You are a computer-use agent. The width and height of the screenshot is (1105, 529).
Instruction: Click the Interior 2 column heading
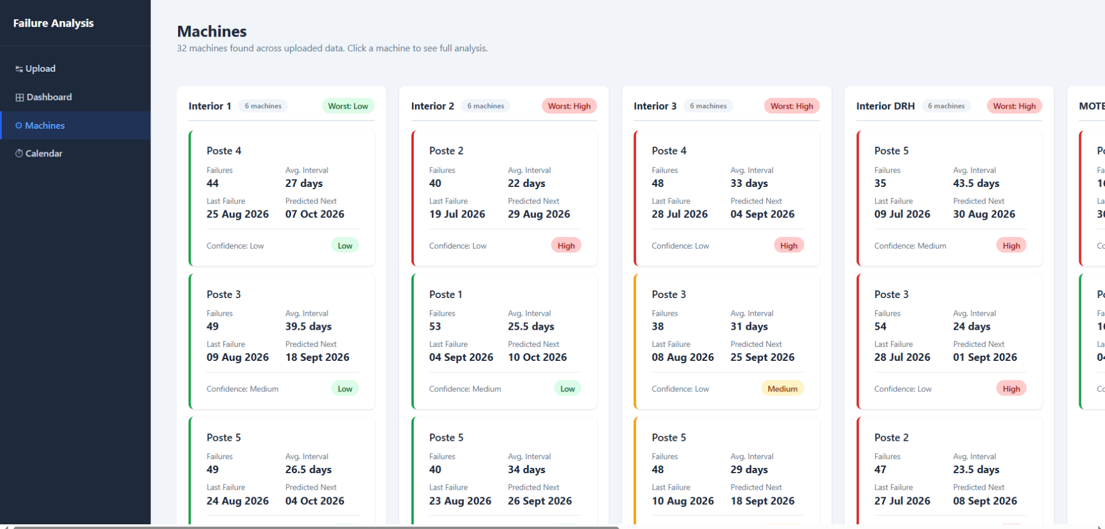pos(433,106)
